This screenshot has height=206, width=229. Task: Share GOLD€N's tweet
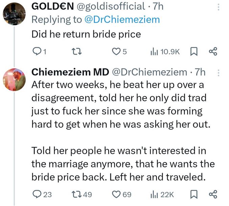pos(213,52)
